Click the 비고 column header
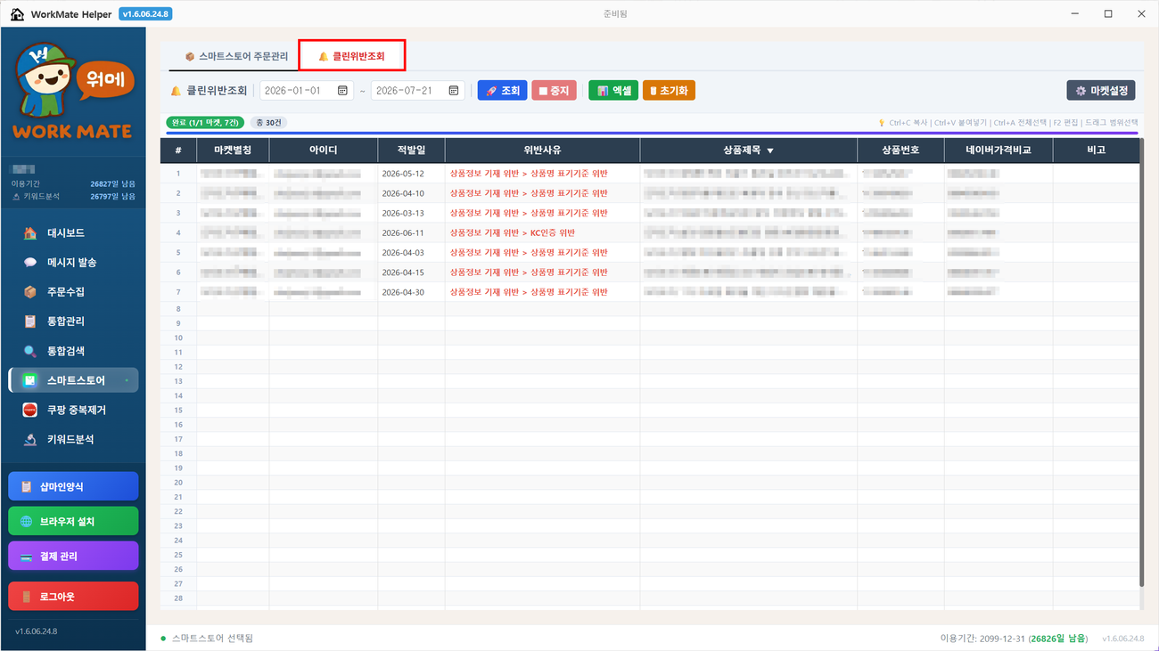Screen dimensions: 1159x651 tap(1096, 151)
